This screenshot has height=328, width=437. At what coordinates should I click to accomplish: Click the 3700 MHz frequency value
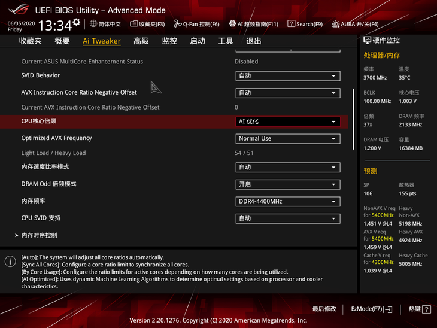(375, 78)
